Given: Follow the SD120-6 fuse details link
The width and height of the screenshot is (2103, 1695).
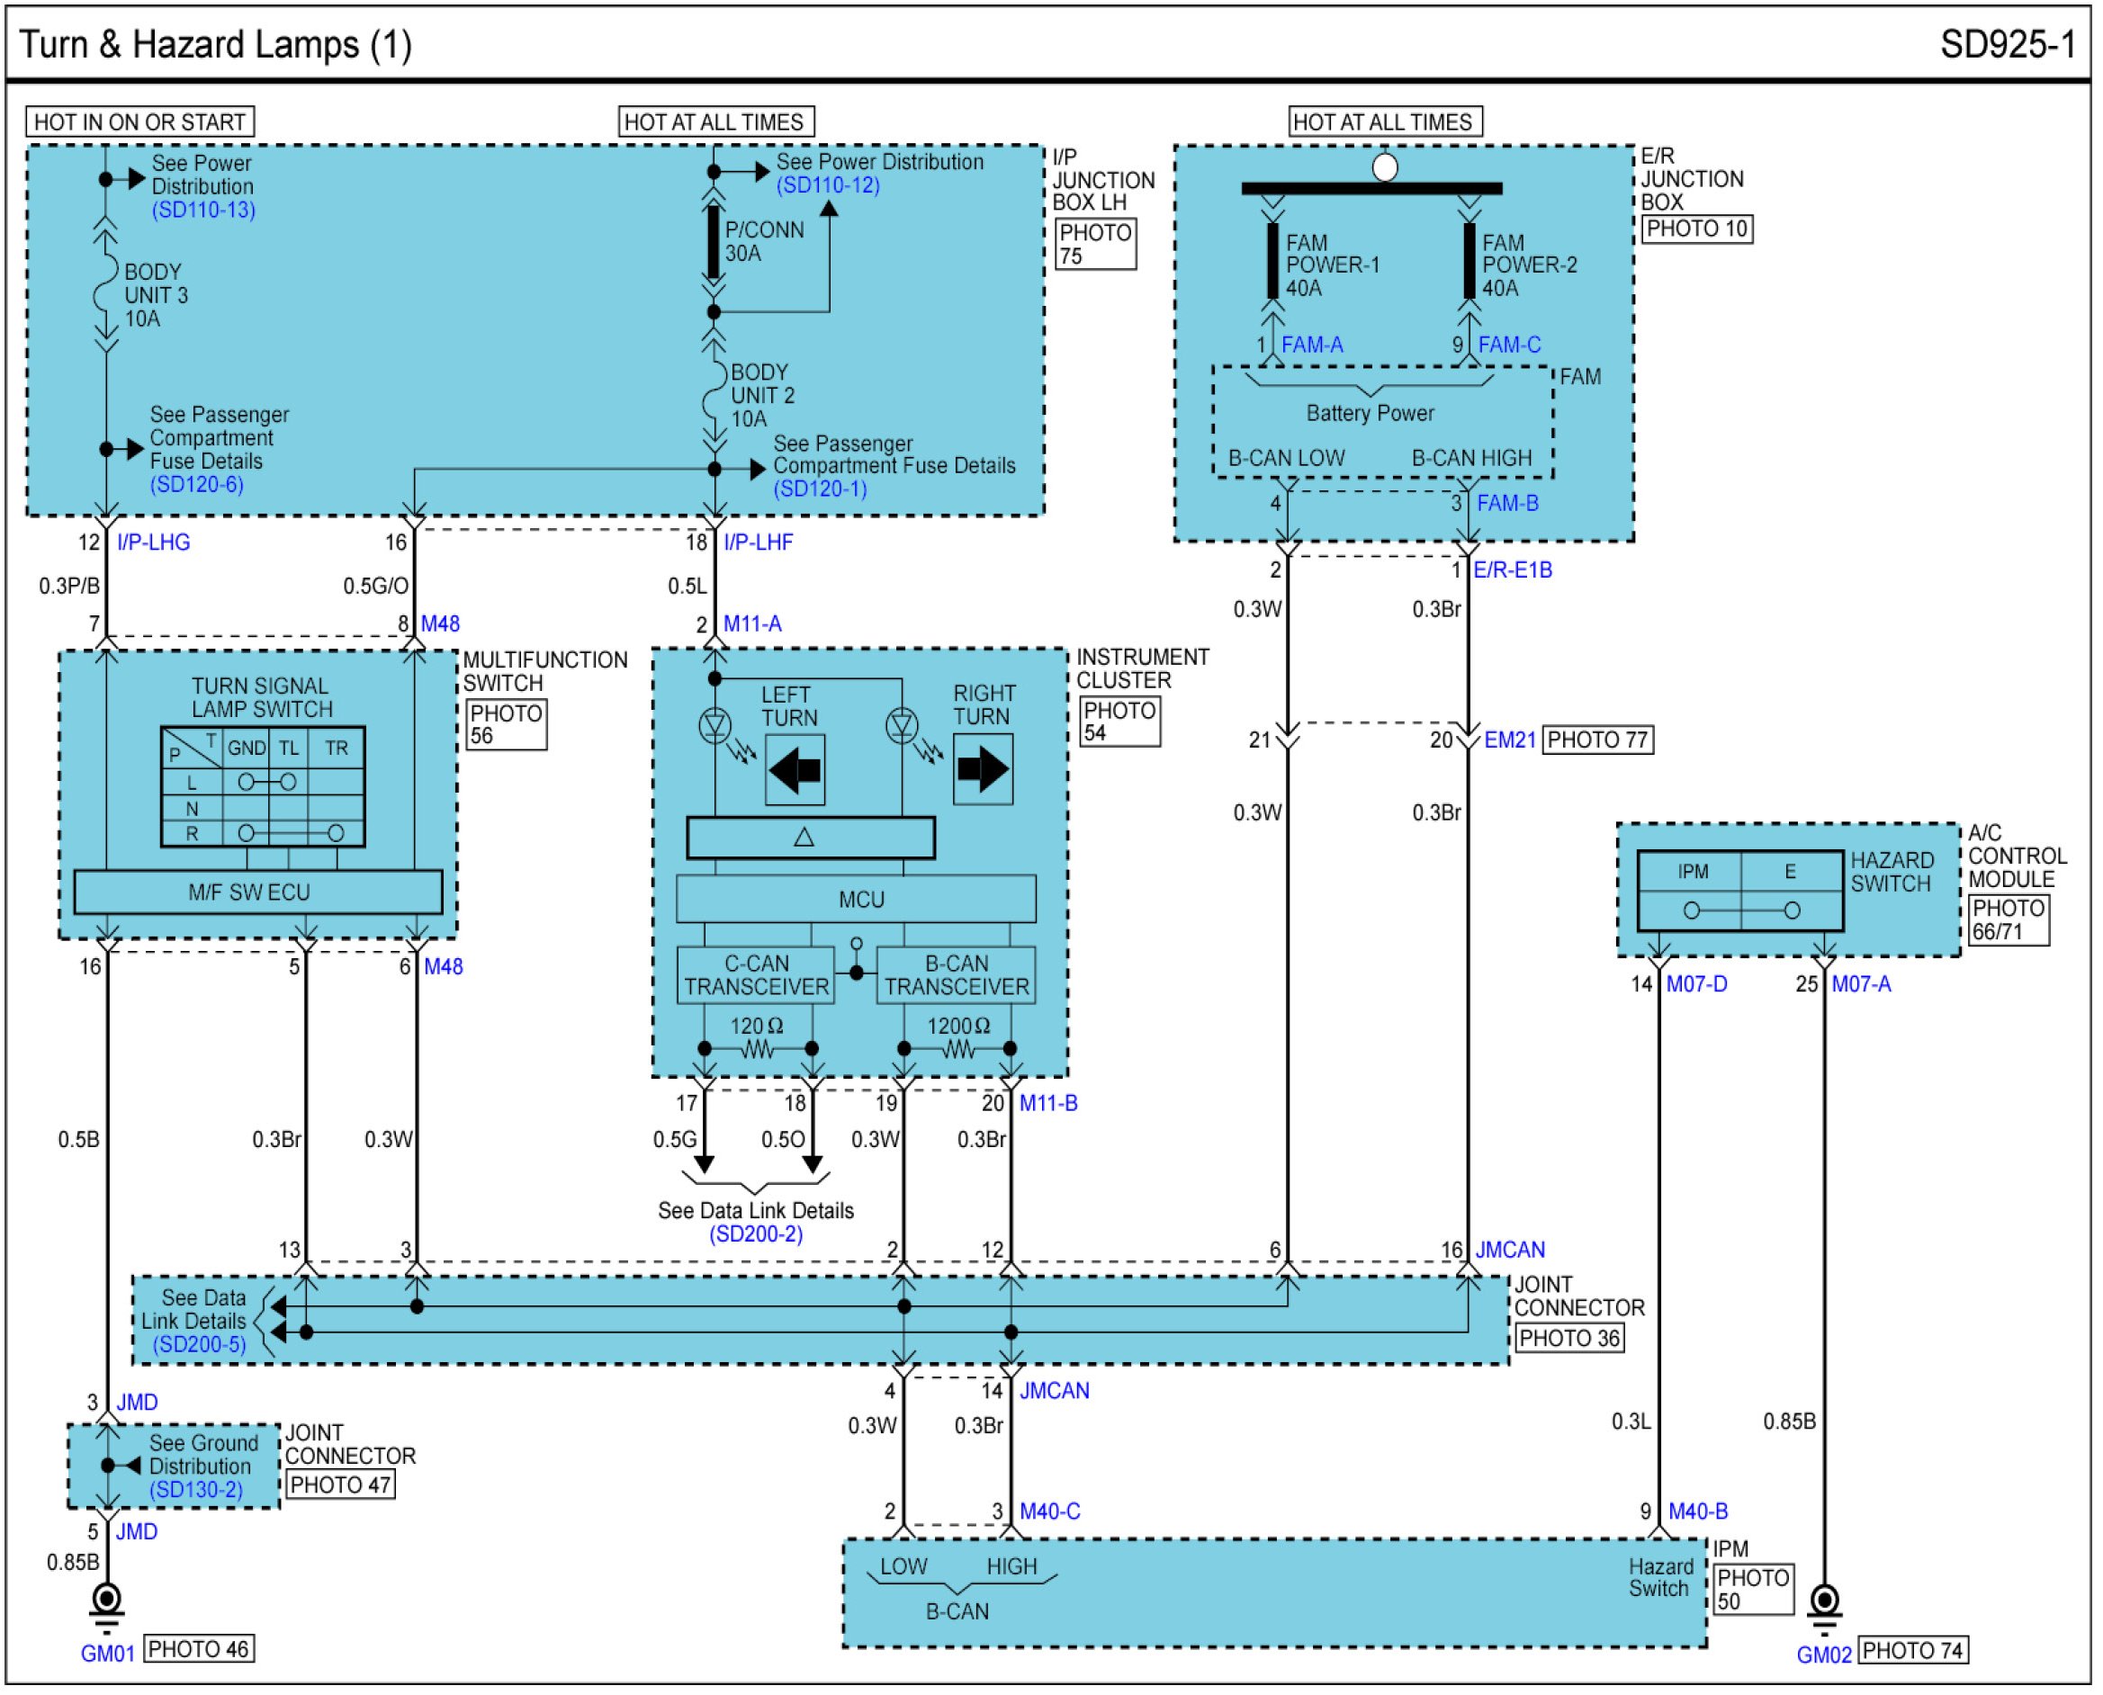Looking at the screenshot, I should coord(196,485).
